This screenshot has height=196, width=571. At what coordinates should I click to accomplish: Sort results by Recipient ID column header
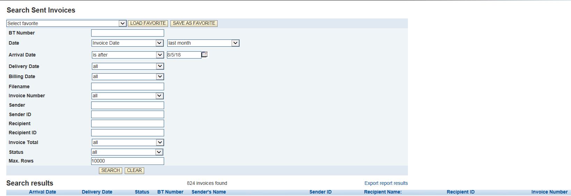click(460, 192)
